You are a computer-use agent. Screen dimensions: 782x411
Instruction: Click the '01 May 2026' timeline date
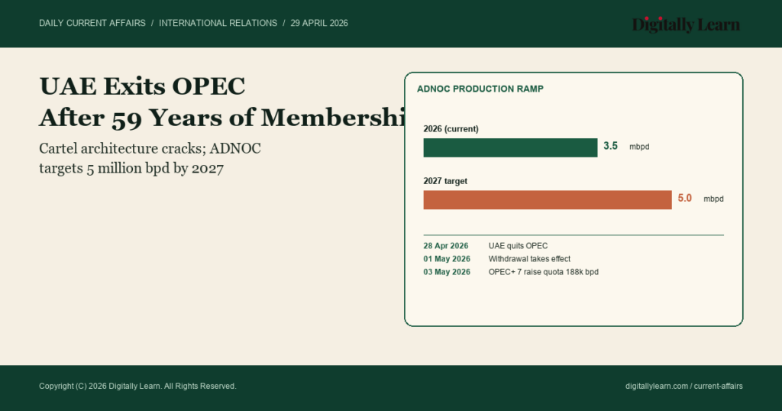[x=447, y=259]
